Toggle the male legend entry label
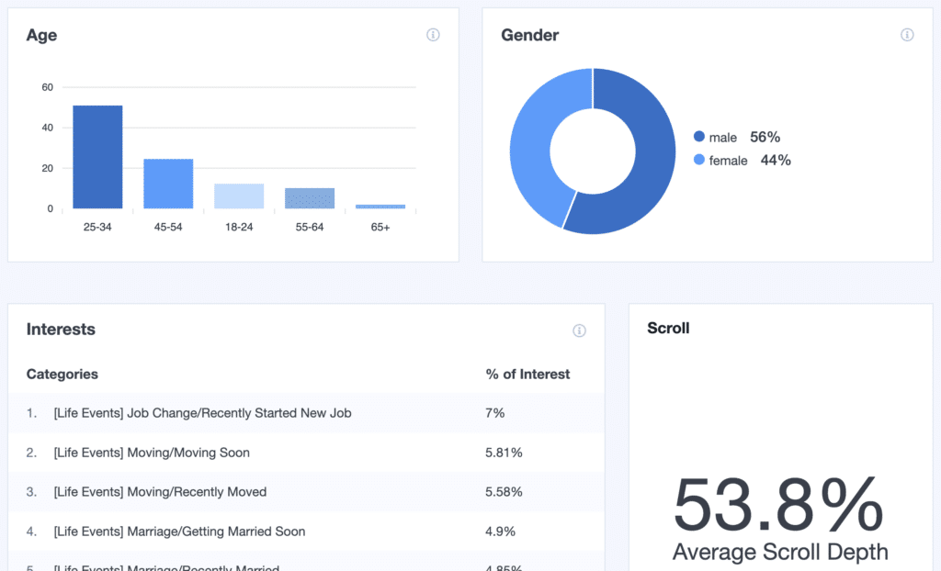Image resolution: width=941 pixels, height=571 pixels. pyautogui.click(x=723, y=138)
